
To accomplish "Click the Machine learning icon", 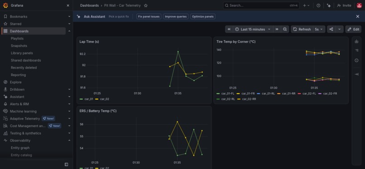I will click(x=5, y=111).
